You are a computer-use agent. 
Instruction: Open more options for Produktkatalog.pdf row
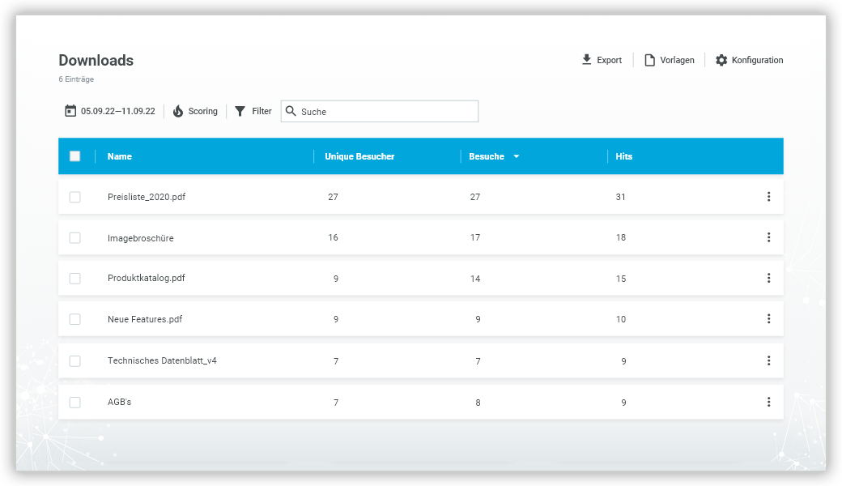tap(768, 278)
